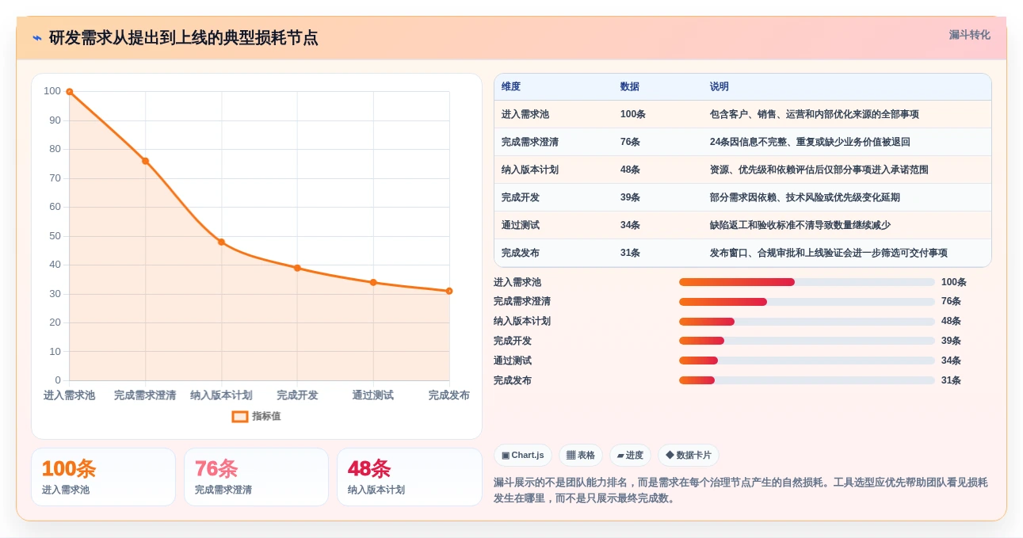Image resolution: width=1023 pixels, height=538 pixels.
Task: Select the 进度 tag chip
Action: click(x=630, y=456)
